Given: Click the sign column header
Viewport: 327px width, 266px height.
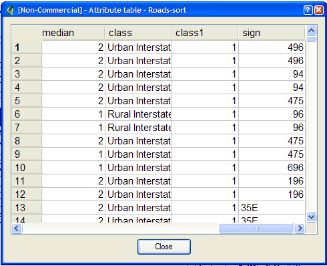Looking at the screenshot, I should point(272,33).
